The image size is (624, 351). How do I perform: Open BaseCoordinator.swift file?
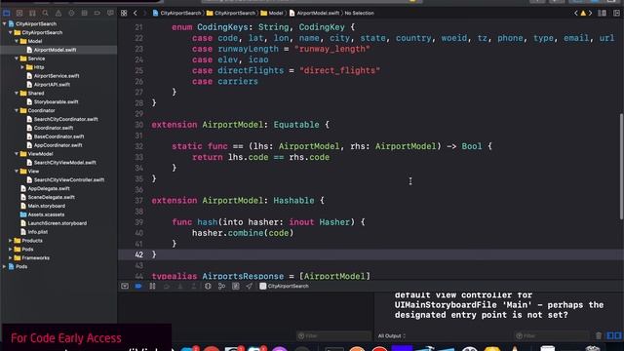[x=58, y=136]
